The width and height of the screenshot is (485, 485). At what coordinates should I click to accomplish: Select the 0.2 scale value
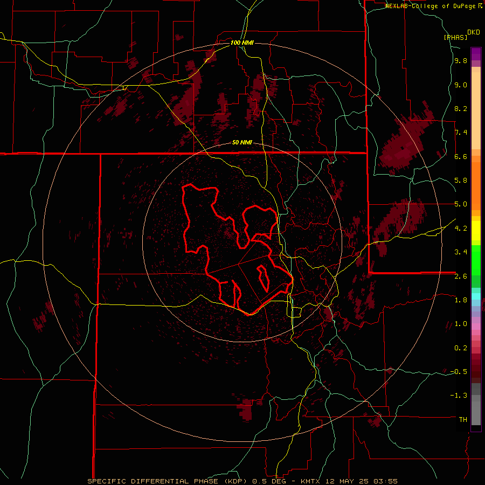point(461,348)
